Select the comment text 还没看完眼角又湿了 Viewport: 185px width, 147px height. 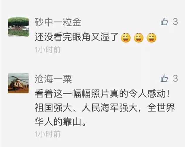click(77, 37)
